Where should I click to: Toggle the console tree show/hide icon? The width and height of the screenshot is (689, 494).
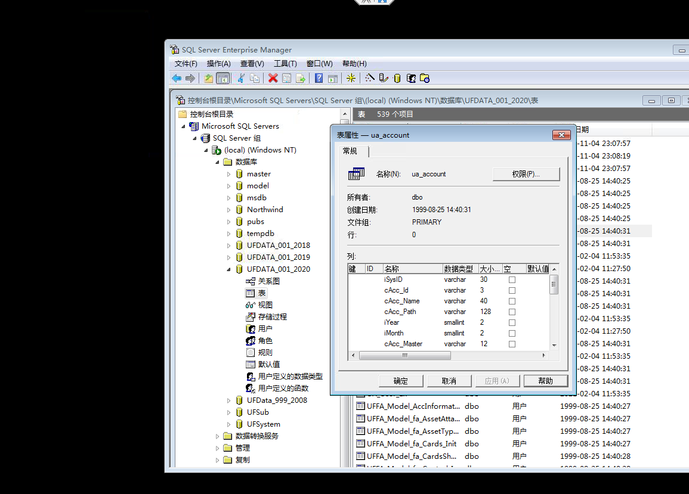click(223, 78)
